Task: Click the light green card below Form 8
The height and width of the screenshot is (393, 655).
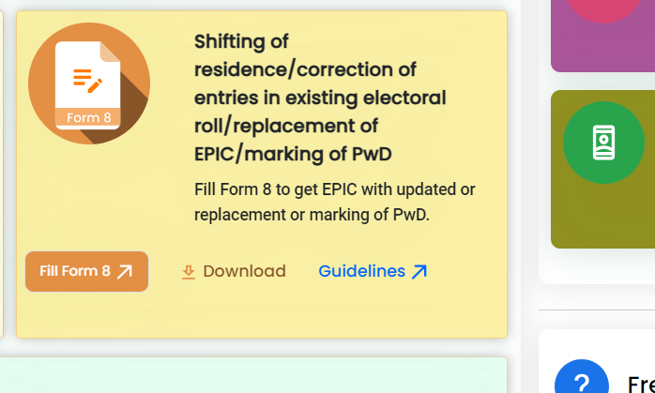Action: [253, 375]
